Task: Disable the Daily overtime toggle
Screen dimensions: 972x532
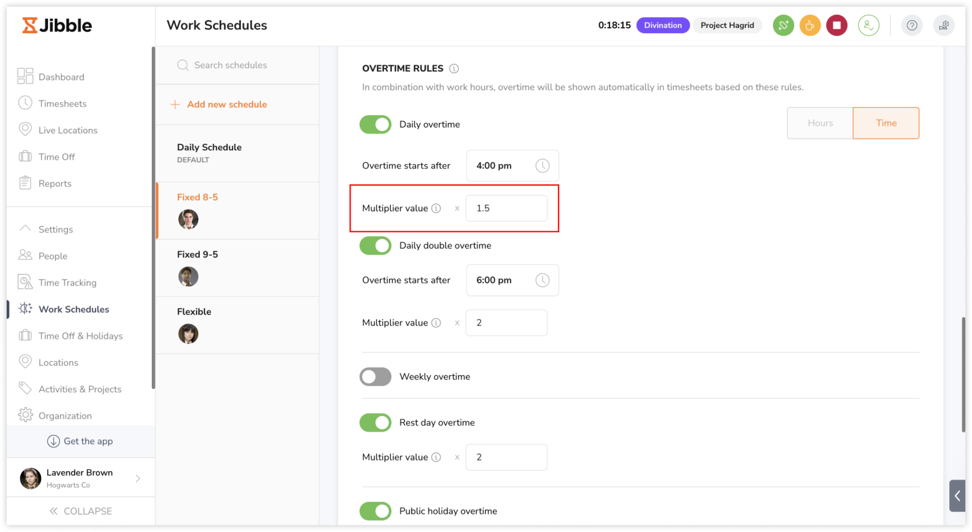Action: pyautogui.click(x=375, y=125)
